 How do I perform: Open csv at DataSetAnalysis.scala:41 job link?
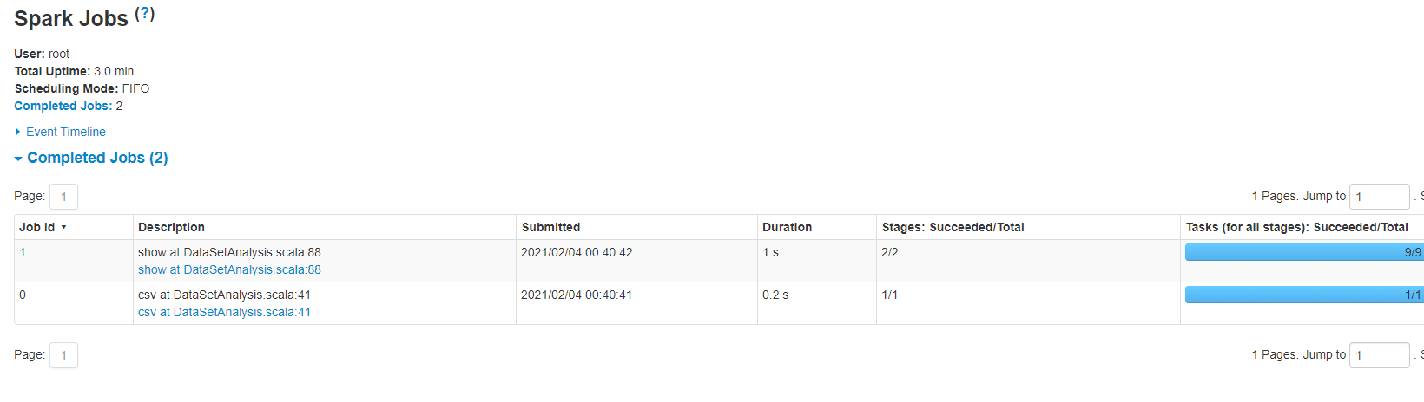(x=224, y=312)
